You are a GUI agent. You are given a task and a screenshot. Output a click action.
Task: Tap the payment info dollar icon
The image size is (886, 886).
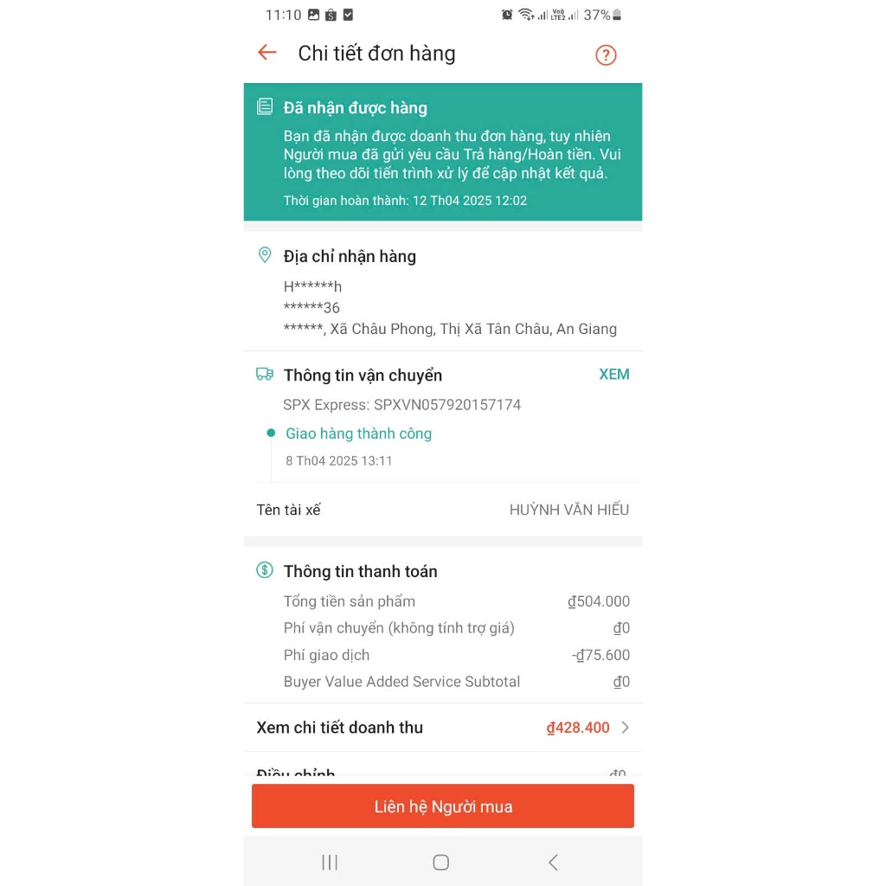(265, 570)
